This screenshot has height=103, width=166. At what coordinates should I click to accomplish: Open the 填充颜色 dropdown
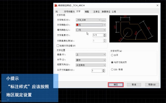(x=91, y=30)
